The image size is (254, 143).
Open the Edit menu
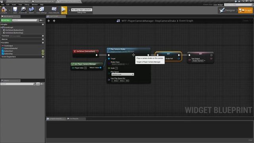8,4
